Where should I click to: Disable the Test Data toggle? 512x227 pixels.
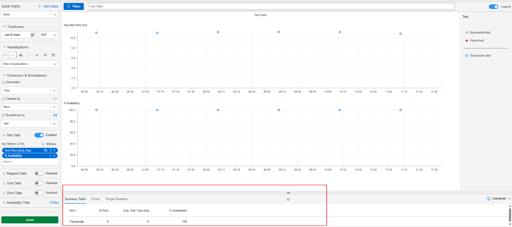tap(39, 135)
